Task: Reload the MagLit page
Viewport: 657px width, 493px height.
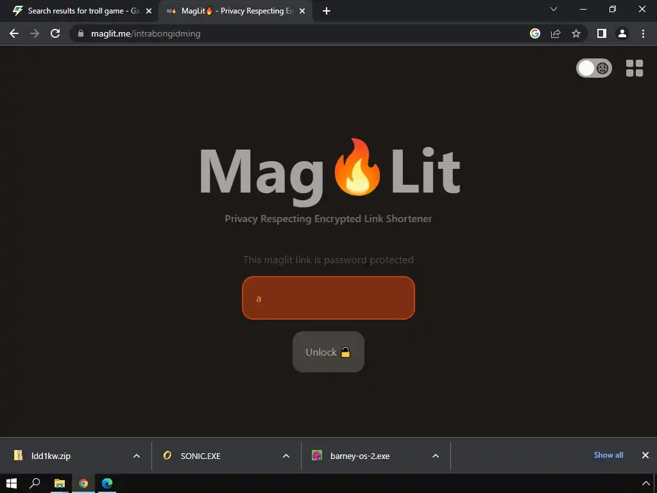Action: [55, 33]
